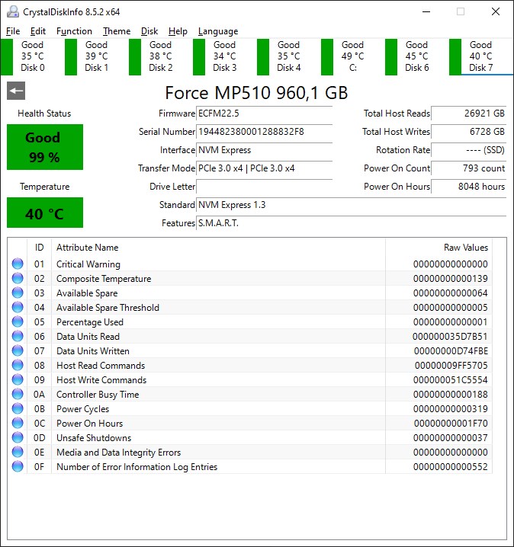Click the Total Host Reads value 26921 GB
The image size is (514, 547).
pos(468,114)
